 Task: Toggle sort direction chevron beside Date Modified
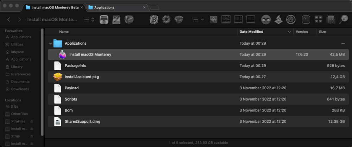[289, 32]
